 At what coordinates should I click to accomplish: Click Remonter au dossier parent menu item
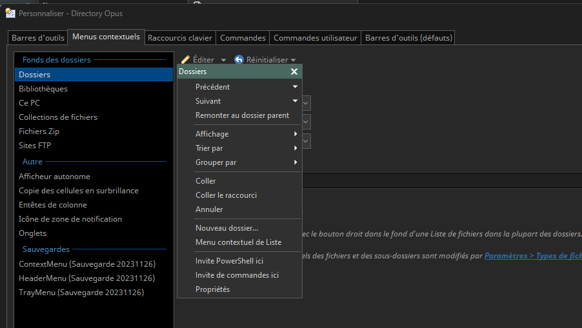coord(240,115)
